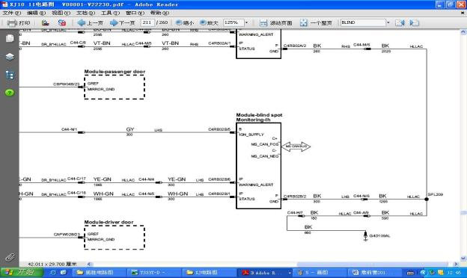Expand the 125% zoom level dropdown
This screenshot has height=278, width=467.
[x=246, y=22]
